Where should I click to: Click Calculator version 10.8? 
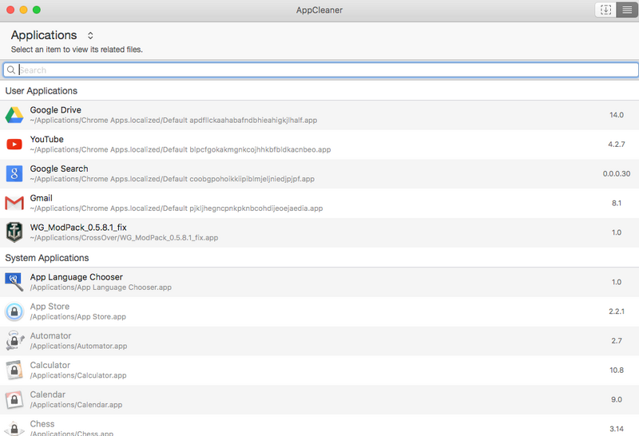click(x=617, y=370)
